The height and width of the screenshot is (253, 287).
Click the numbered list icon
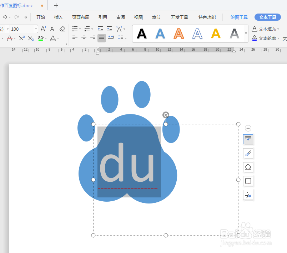(x=87, y=29)
